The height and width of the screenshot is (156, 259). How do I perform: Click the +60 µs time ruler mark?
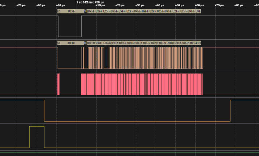[x=199, y=6]
